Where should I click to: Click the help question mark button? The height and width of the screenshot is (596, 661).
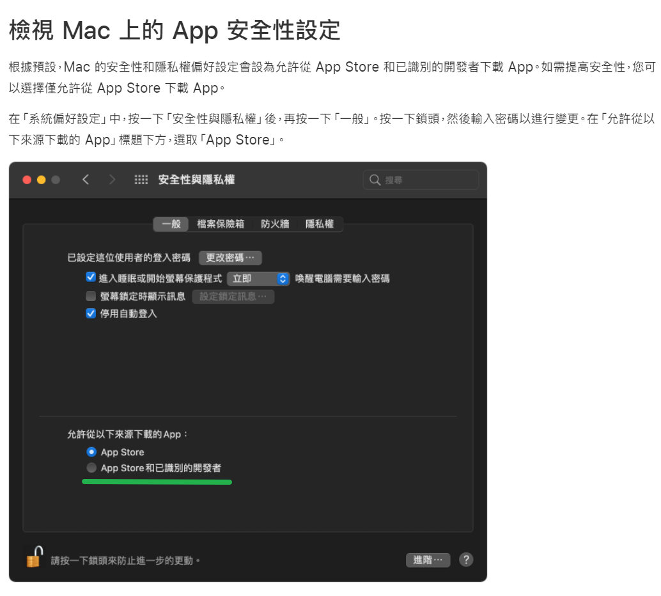466,560
